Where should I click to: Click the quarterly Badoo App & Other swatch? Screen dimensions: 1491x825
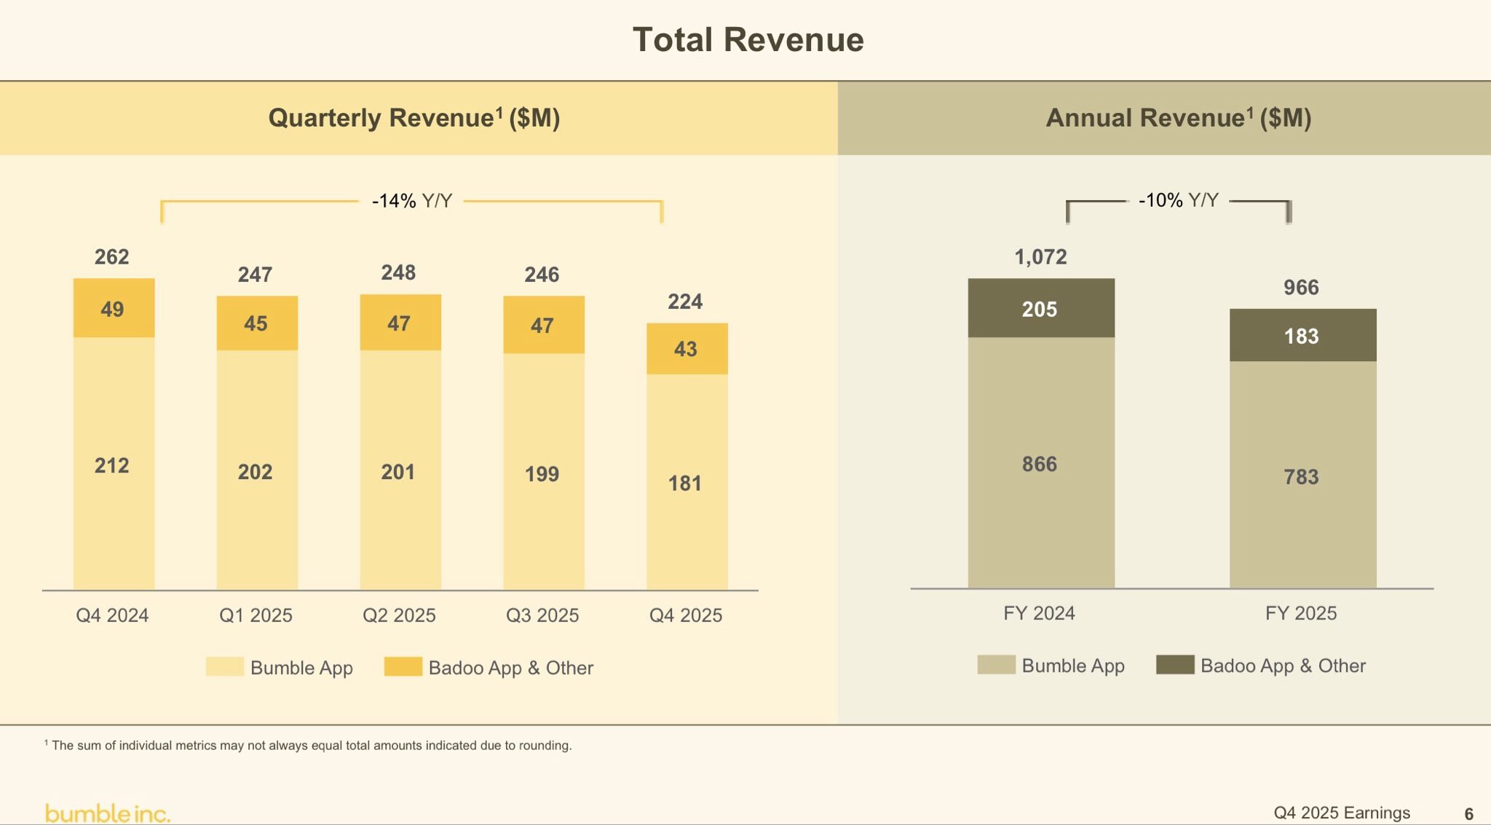(403, 666)
